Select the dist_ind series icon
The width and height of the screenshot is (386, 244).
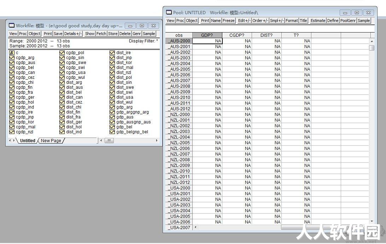[x=62, y=132]
